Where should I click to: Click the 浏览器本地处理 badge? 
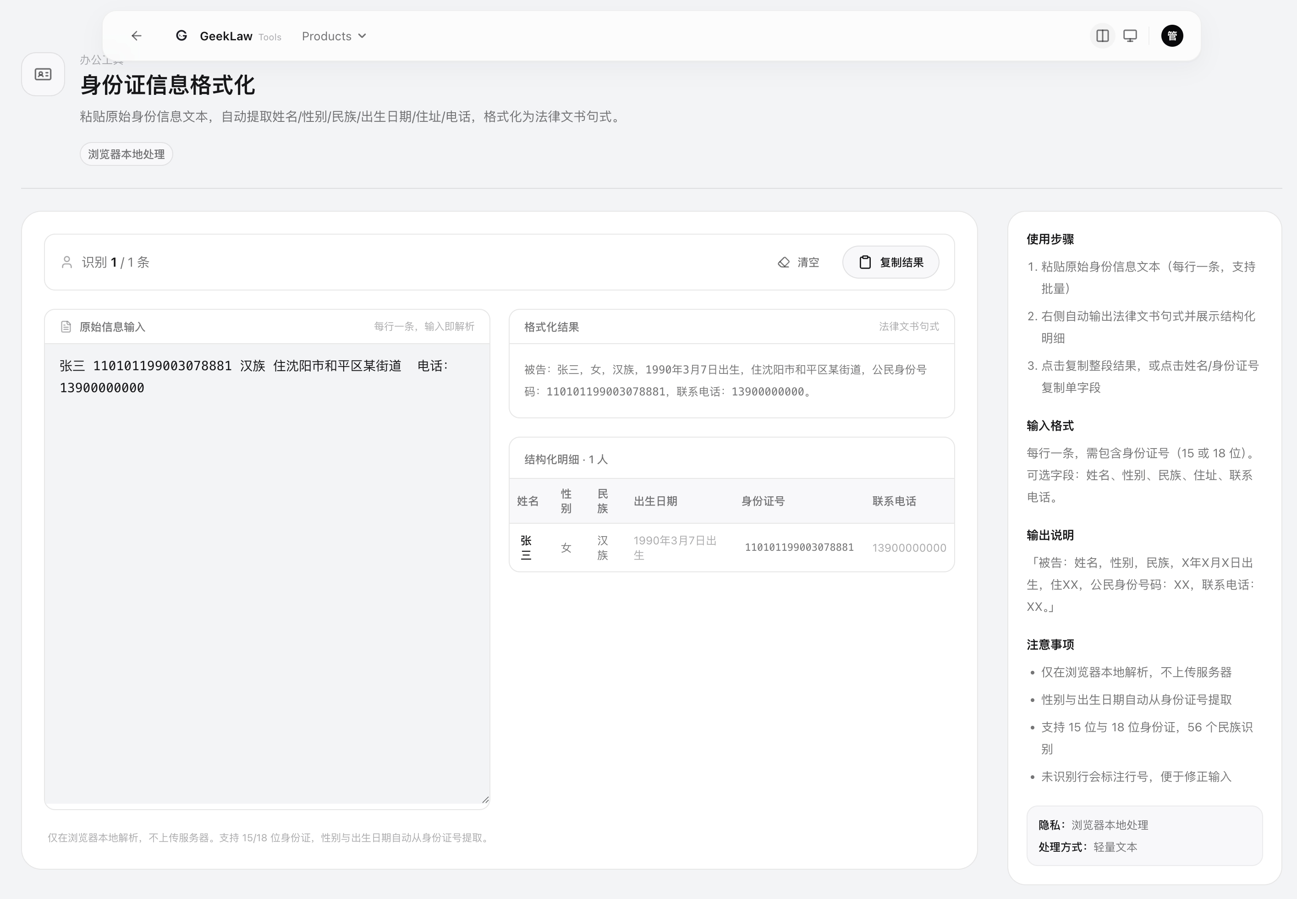pyautogui.click(x=126, y=154)
